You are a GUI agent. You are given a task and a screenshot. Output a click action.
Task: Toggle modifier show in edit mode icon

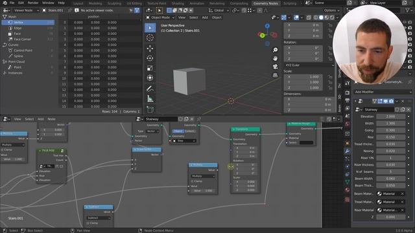(x=380, y=101)
